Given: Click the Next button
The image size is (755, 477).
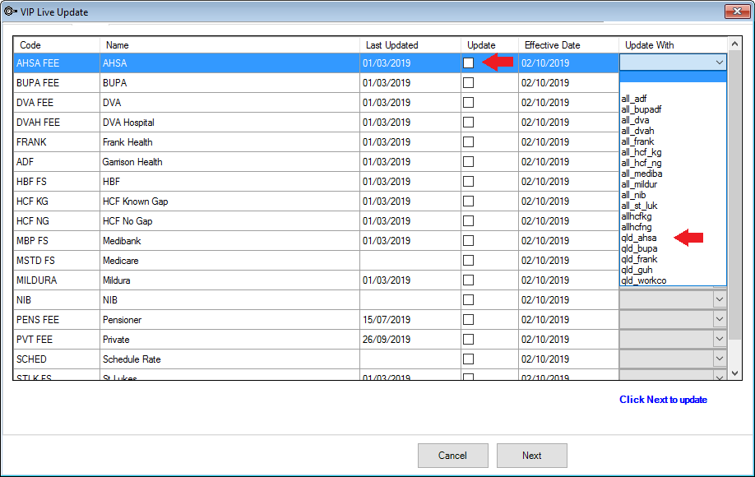Looking at the screenshot, I should [531, 456].
